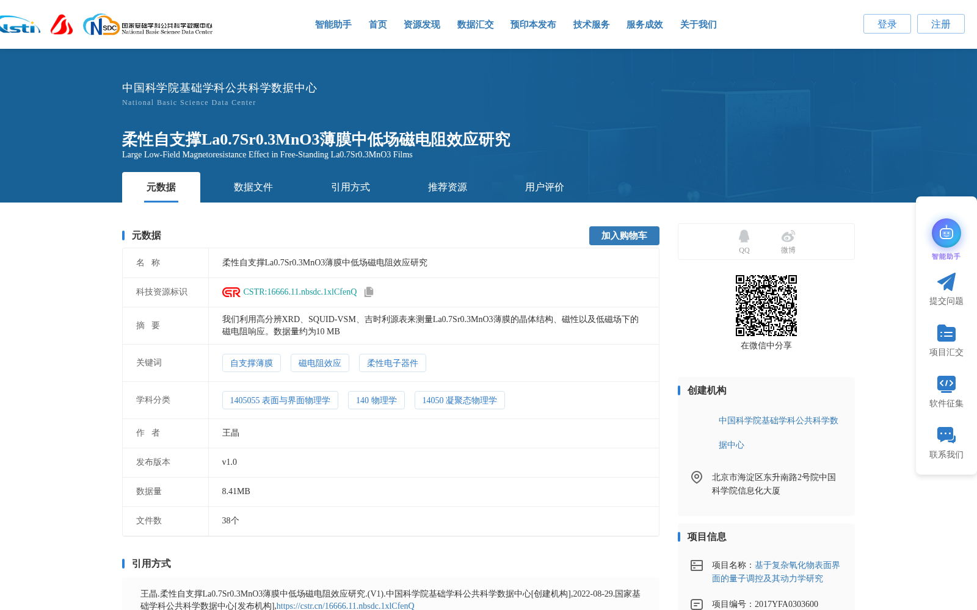Open the 关于我们 menu item
Viewport: 977px width, 610px height.
[x=698, y=24]
